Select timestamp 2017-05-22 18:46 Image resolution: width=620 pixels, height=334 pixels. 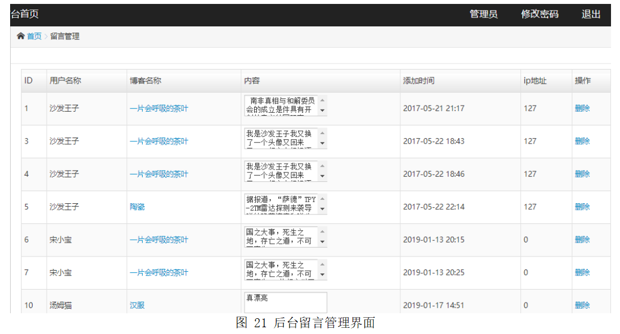tap(434, 173)
